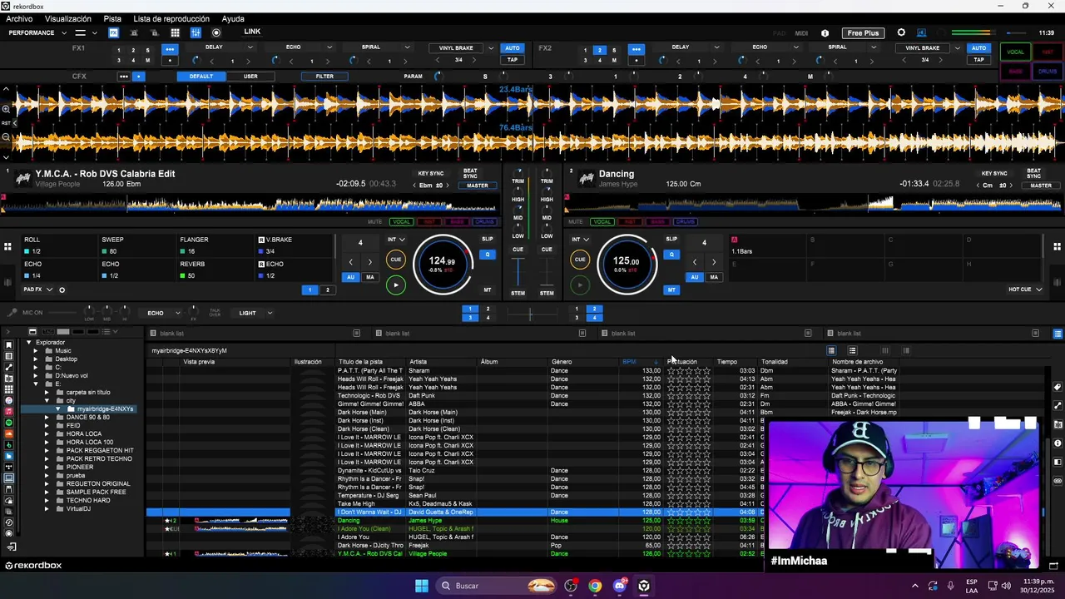Click TAP button on FX2
Viewport: 1065px width, 599px height.
point(978,60)
